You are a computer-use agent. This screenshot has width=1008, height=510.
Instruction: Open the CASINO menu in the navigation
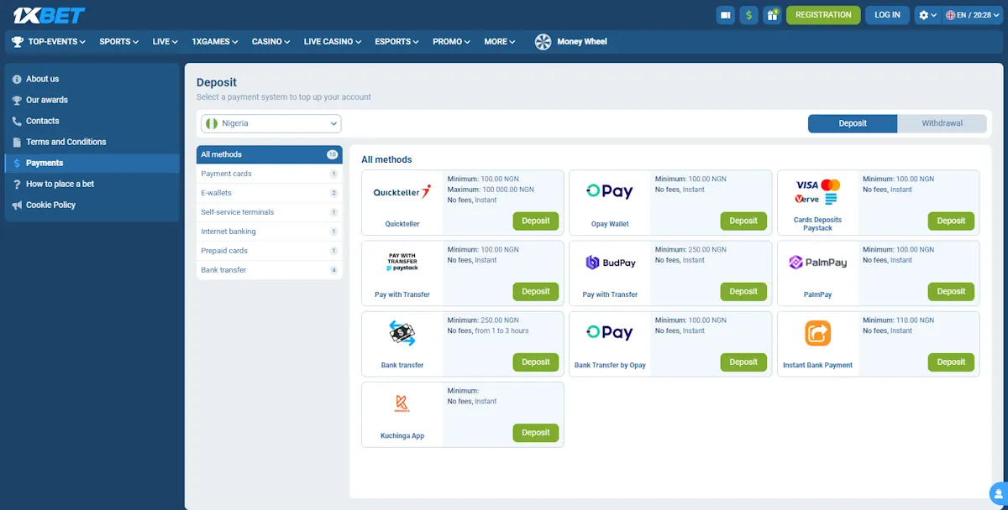[270, 41]
